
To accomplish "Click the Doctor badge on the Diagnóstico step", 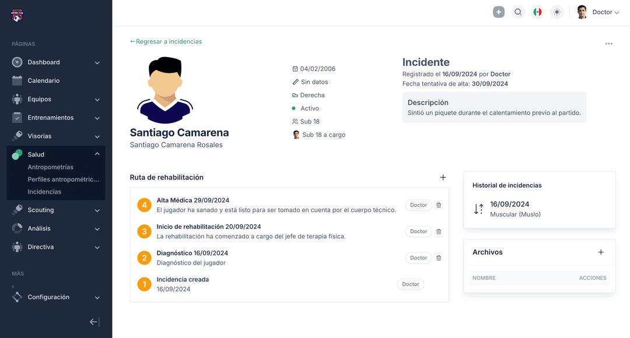I will tap(418, 258).
